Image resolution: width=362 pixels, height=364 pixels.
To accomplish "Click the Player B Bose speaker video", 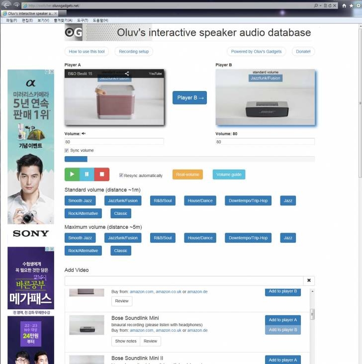I will click(x=265, y=97).
